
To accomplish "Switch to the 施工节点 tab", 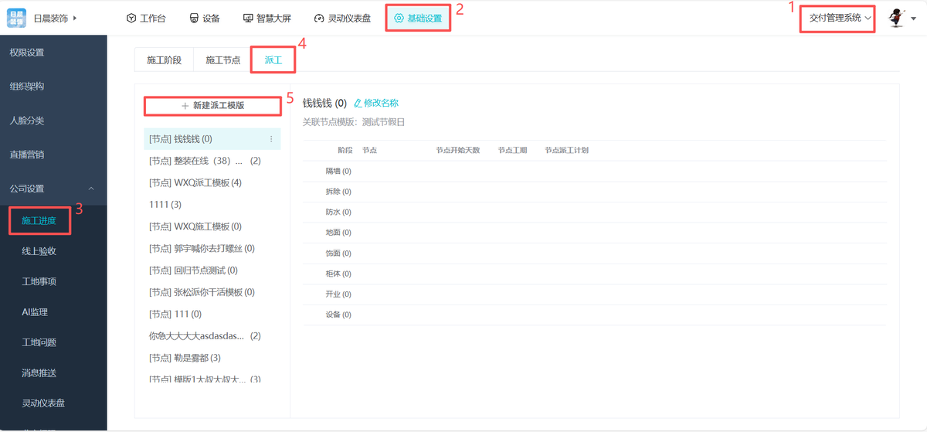I will click(x=222, y=60).
